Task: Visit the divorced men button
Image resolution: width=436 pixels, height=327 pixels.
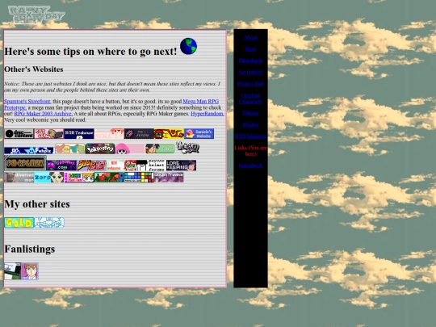Action: coord(19,178)
